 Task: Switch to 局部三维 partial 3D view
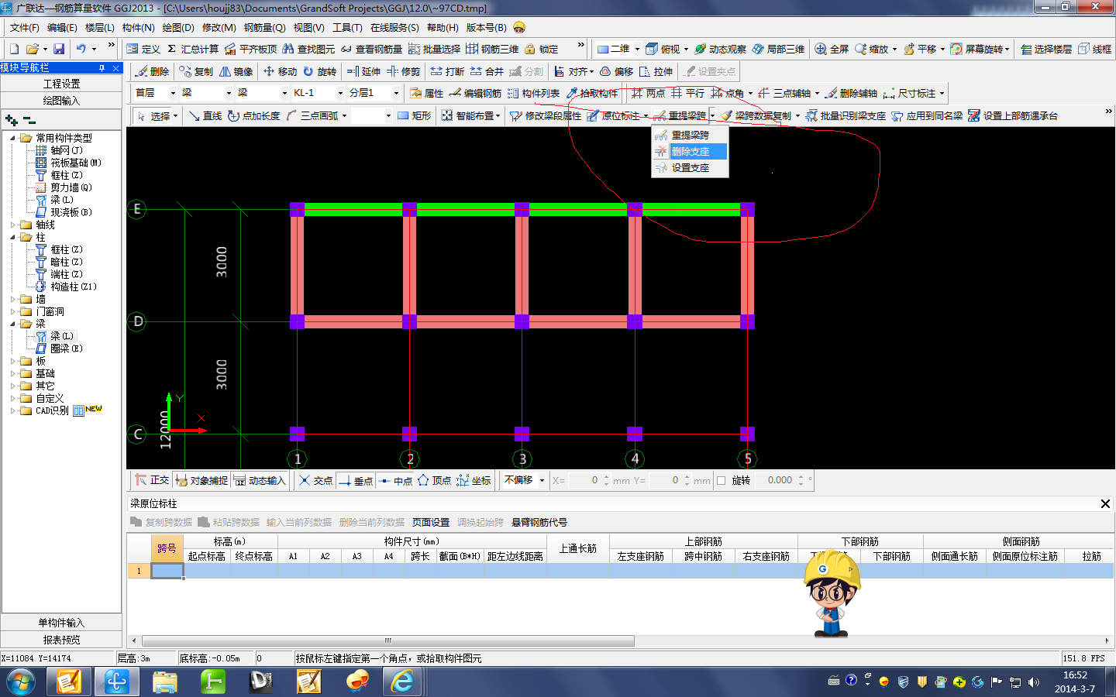pyautogui.click(x=778, y=49)
